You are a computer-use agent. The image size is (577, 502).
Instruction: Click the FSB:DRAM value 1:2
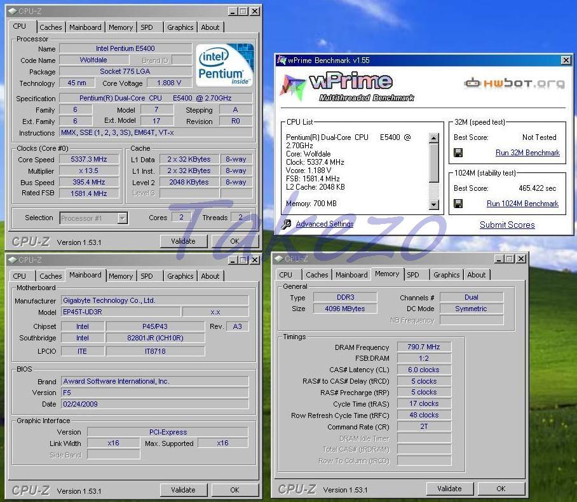point(424,358)
